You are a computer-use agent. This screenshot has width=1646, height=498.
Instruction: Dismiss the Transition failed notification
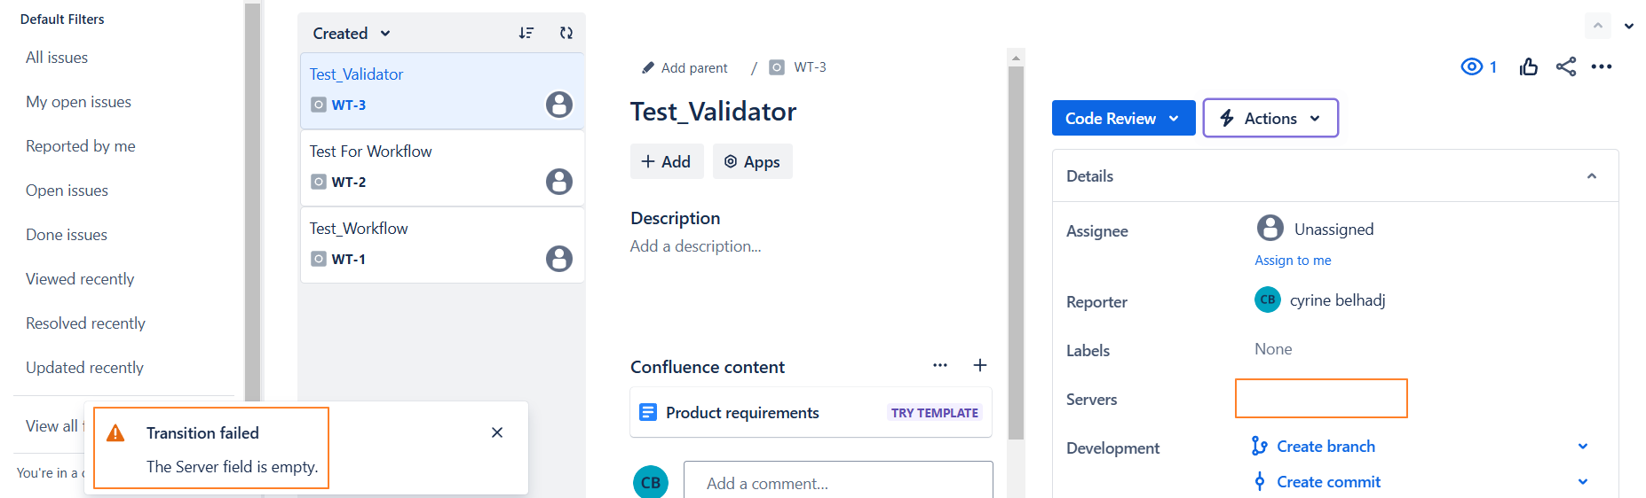497,432
